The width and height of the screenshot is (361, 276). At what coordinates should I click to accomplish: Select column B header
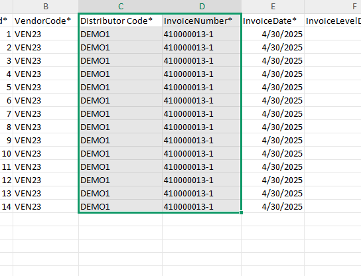pos(46,7)
